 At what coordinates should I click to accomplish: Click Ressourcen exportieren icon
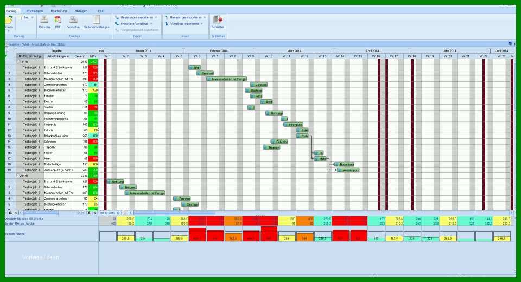[117, 17]
